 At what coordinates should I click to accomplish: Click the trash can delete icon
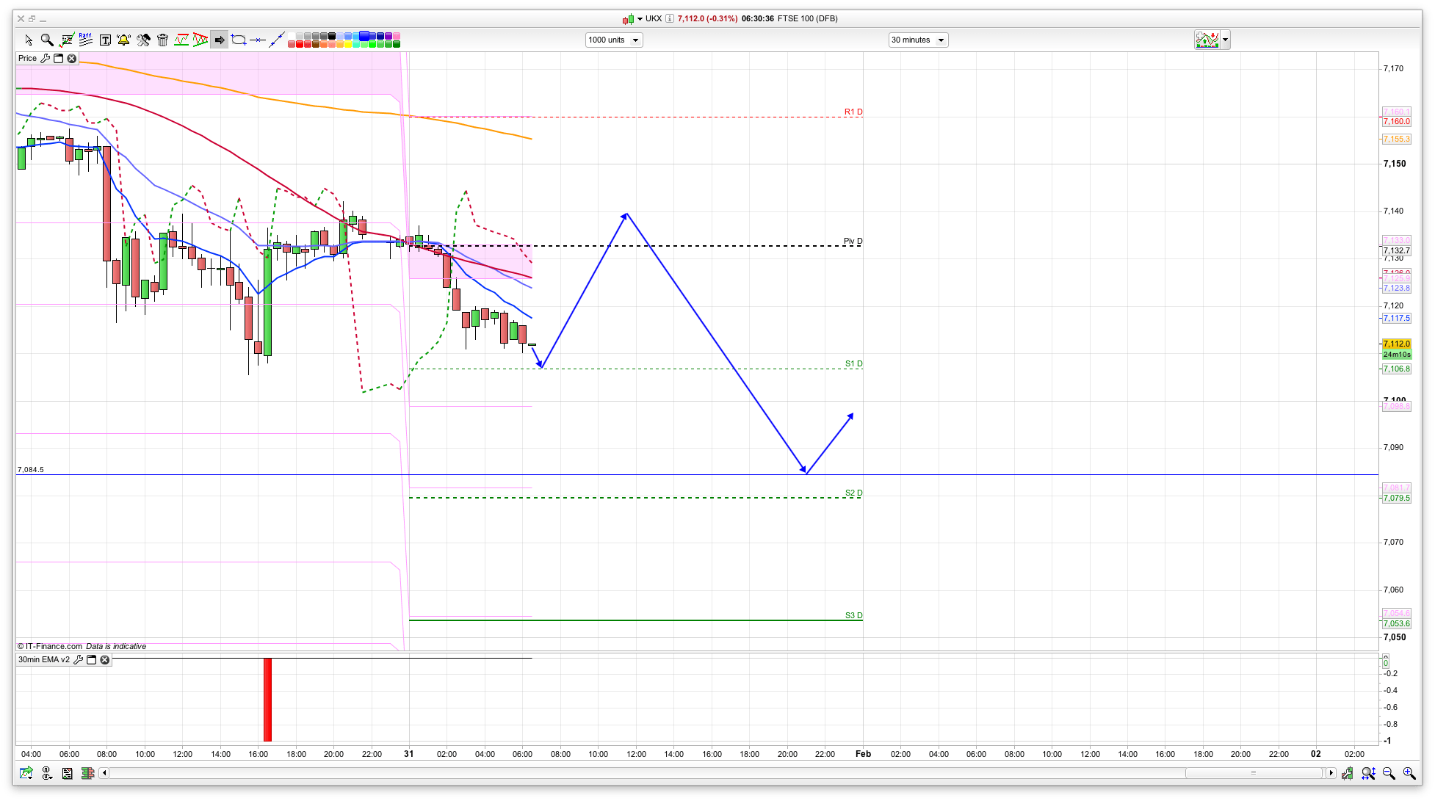tap(163, 40)
